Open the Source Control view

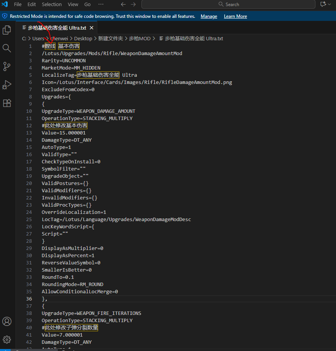[x=7, y=66]
